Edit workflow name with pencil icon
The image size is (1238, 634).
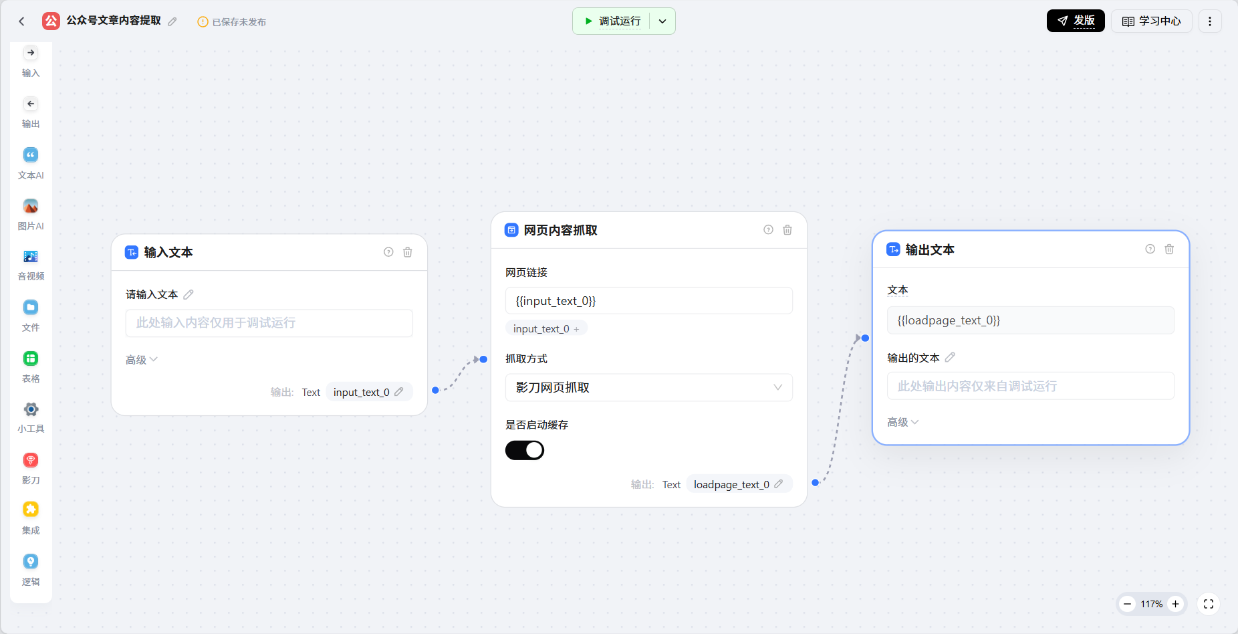pyautogui.click(x=172, y=21)
